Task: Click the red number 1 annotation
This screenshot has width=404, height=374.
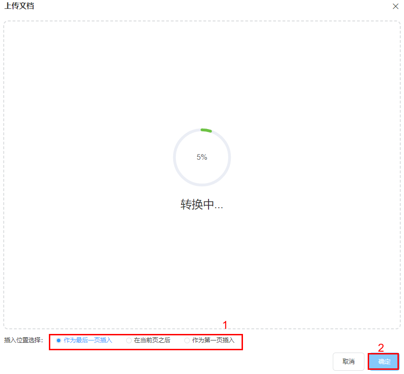Action: coord(225,325)
